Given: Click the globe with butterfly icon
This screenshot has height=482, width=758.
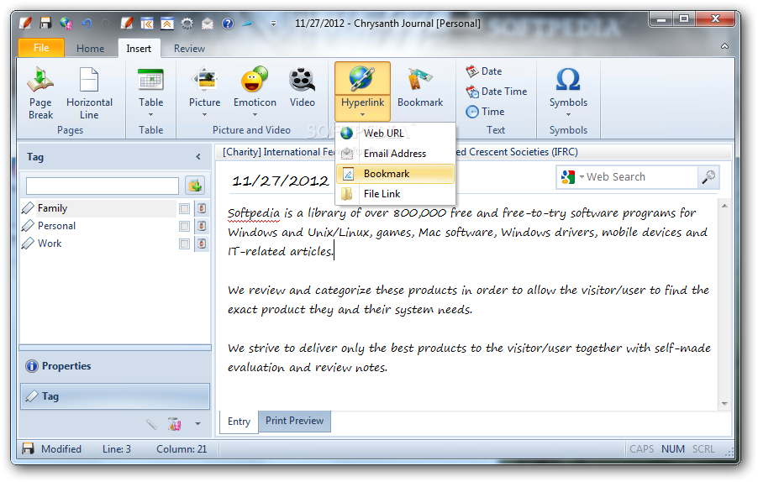Looking at the screenshot, I should coord(66,23).
